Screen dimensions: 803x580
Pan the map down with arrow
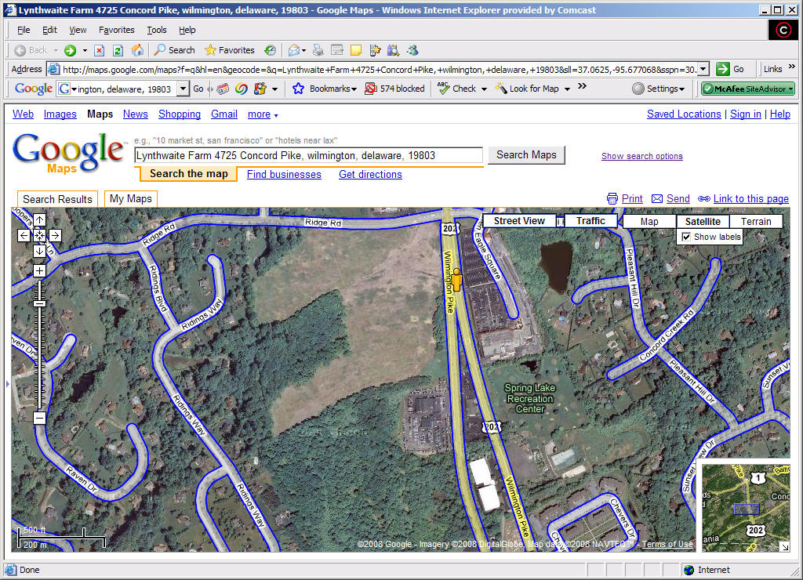39,252
